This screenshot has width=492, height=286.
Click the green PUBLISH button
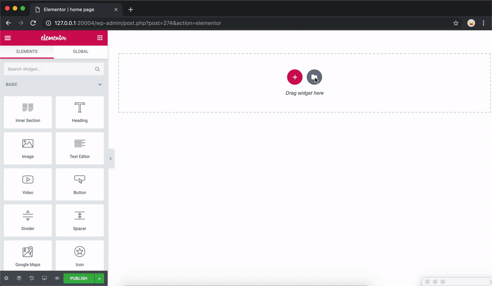click(79, 278)
